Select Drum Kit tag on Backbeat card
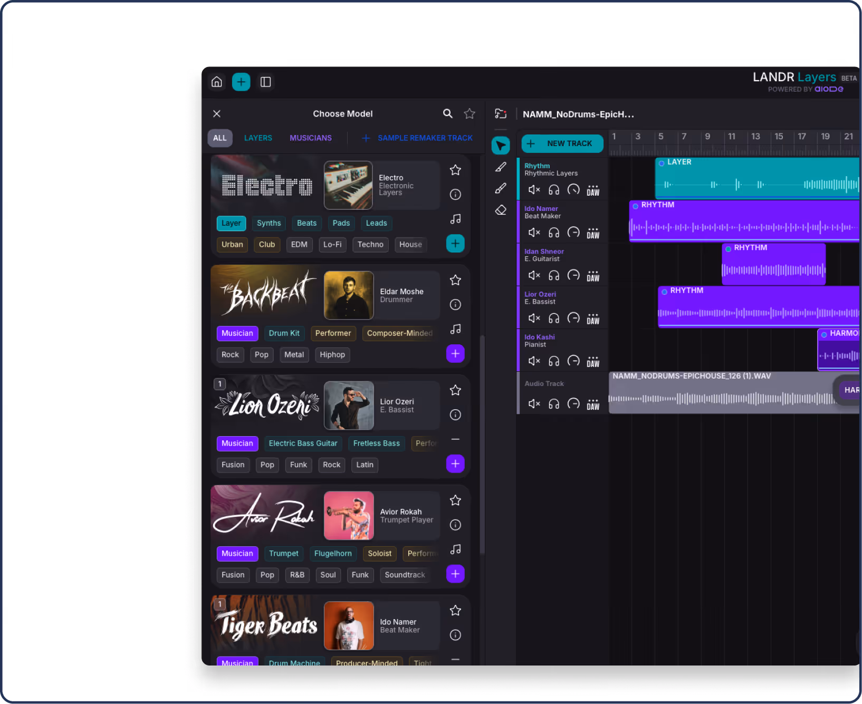The height and width of the screenshot is (704, 862). [x=284, y=333]
